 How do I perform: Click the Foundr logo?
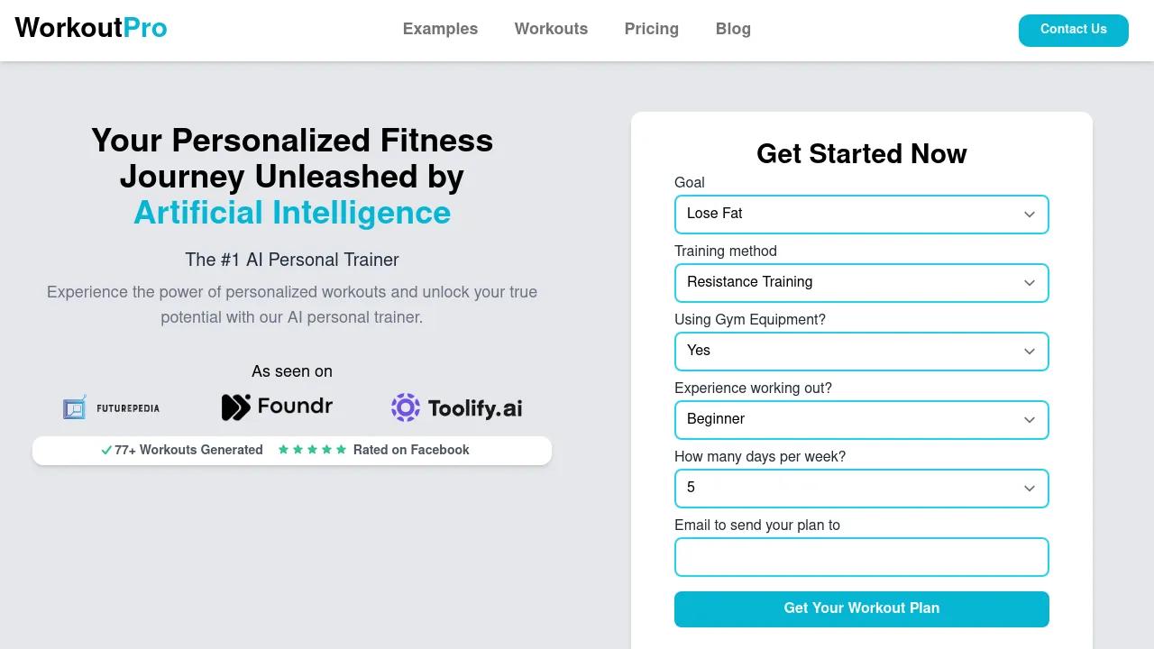pyautogui.click(x=277, y=407)
